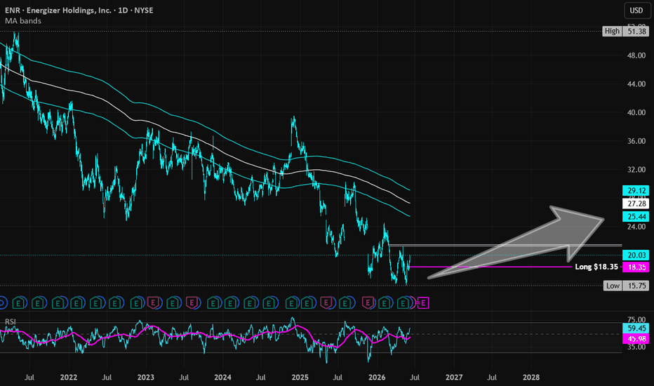Image resolution: width=654 pixels, height=386 pixels.
Task: Select the MA bands indicator label
Action: tap(23, 20)
